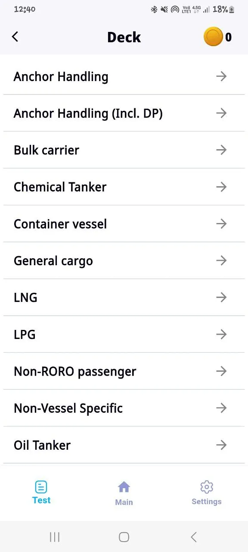This screenshot has height=552, width=248.
Task: Click the arrow beside Non-Vessel Specific
Action: 221,408
